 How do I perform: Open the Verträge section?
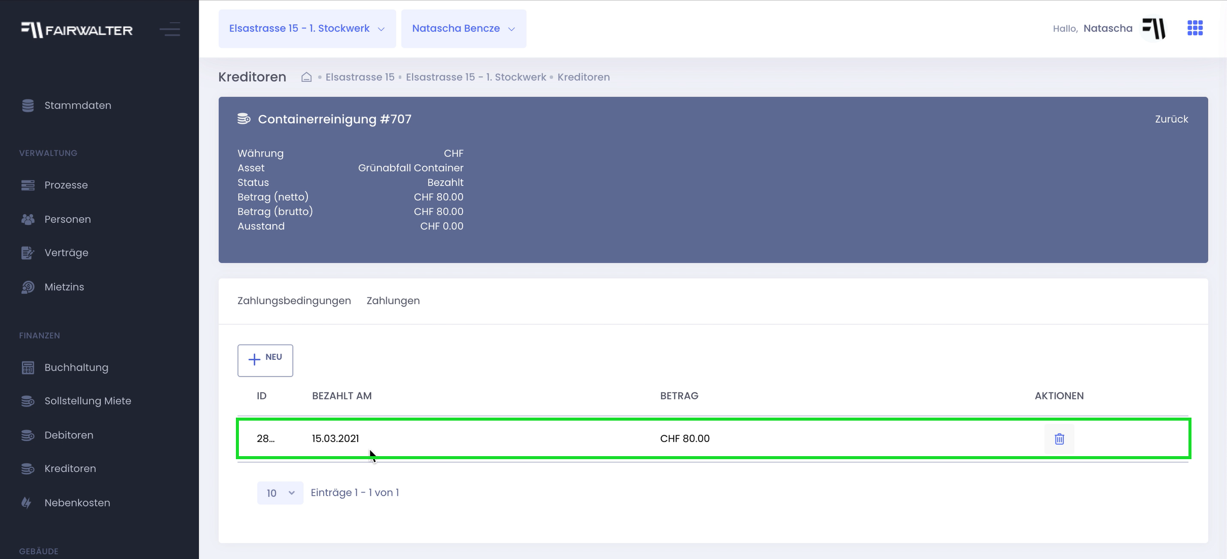click(66, 253)
